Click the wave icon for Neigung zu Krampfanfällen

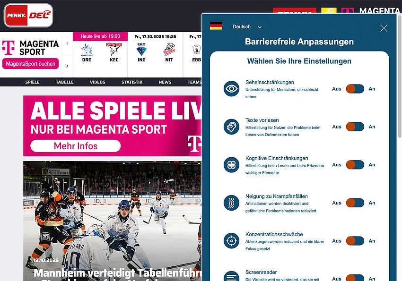231,203
